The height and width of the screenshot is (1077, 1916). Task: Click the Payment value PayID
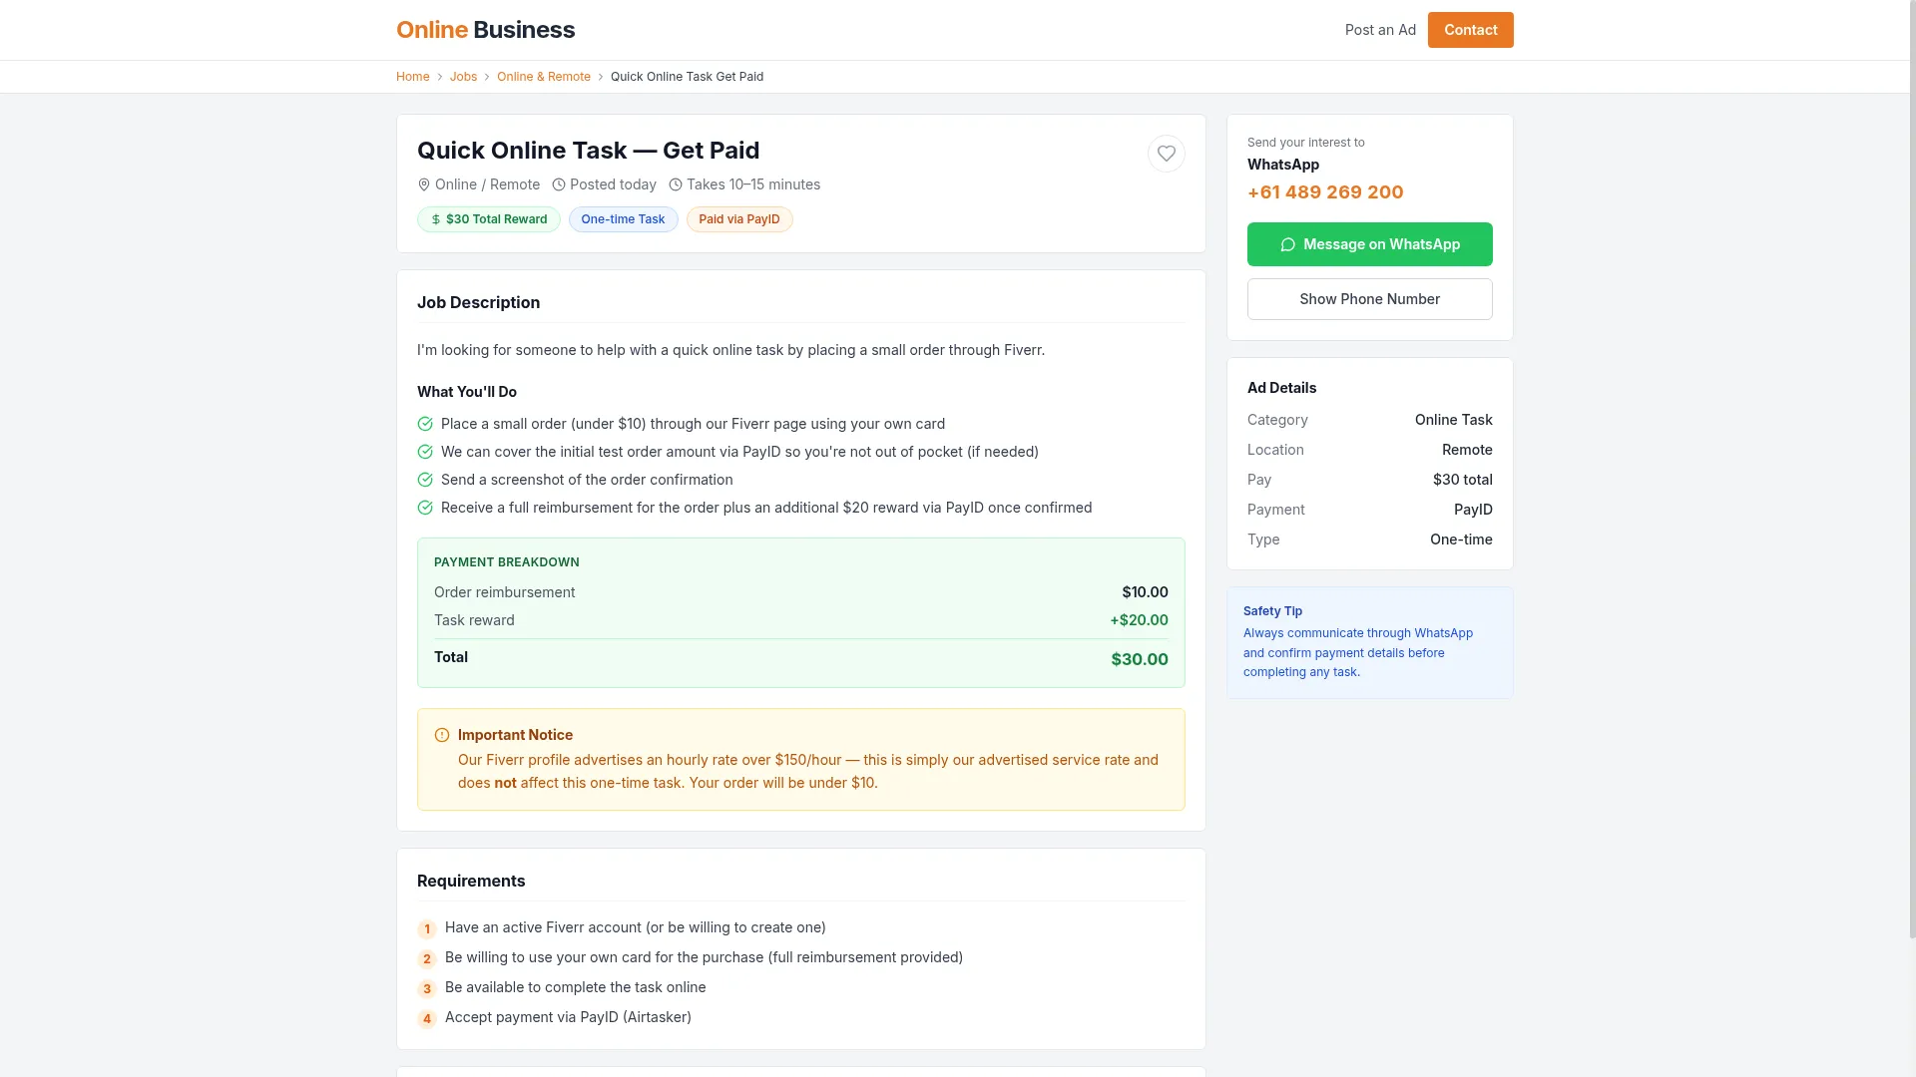pyautogui.click(x=1473, y=510)
